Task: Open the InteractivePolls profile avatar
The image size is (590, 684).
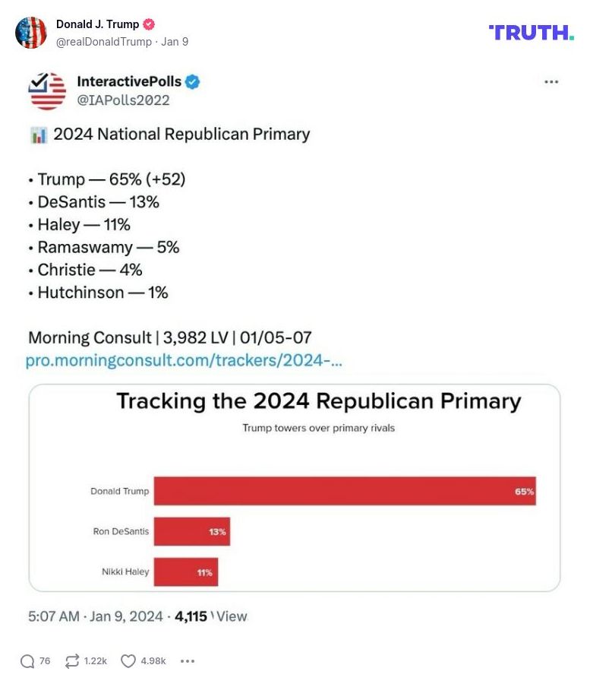Action: point(46,90)
